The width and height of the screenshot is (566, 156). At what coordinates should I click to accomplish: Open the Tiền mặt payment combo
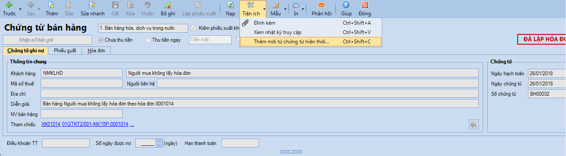click(210, 40)
